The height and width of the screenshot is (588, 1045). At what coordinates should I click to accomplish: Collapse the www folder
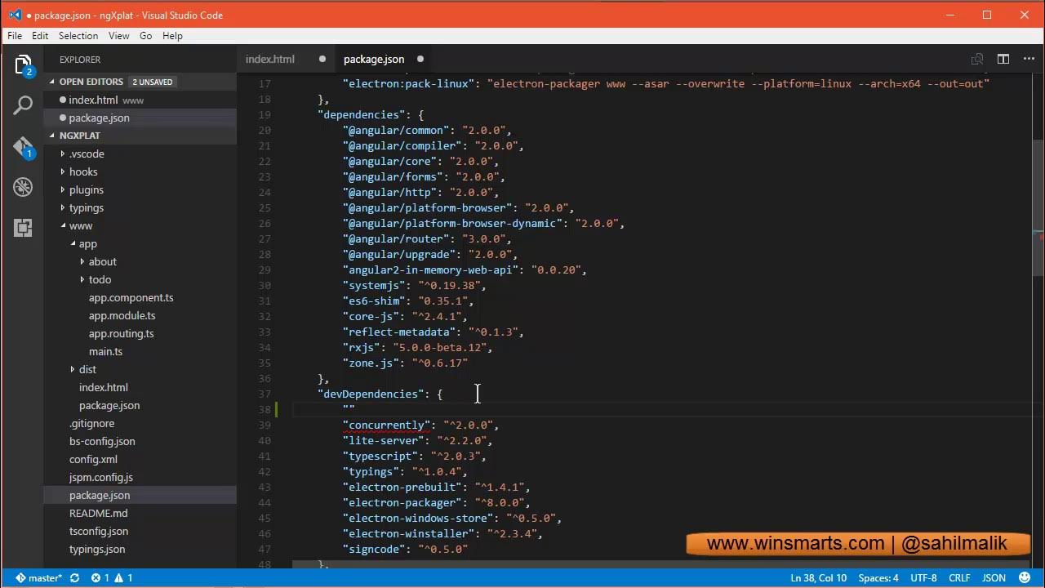point(63,225)
